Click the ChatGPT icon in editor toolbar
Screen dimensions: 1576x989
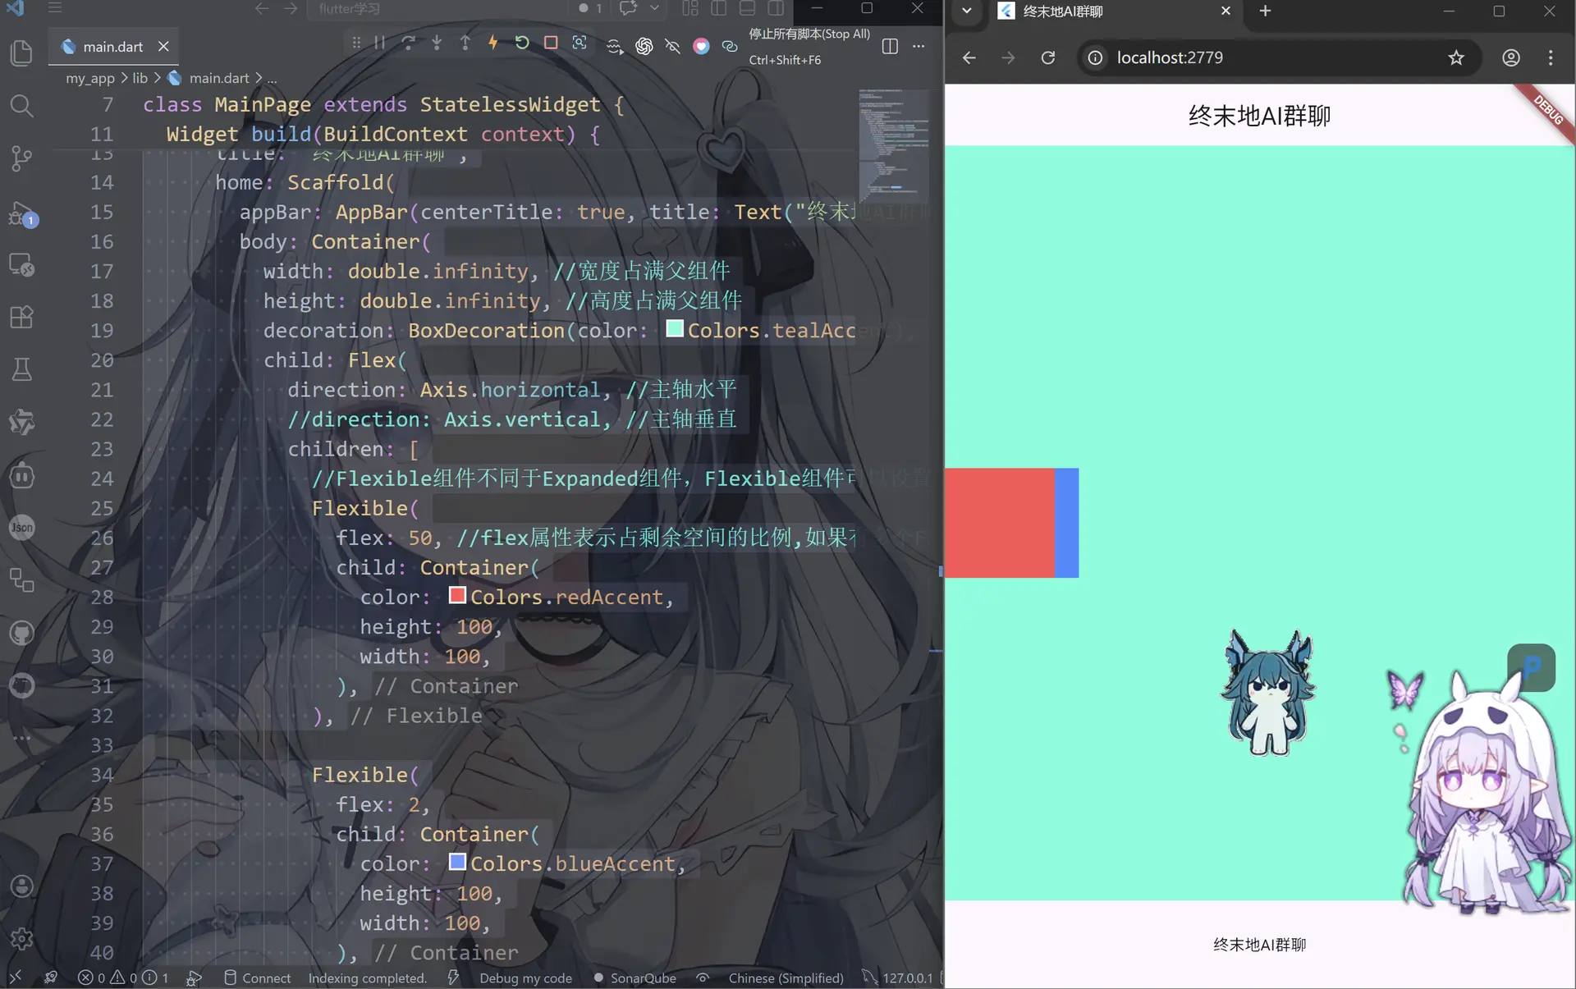644,46
